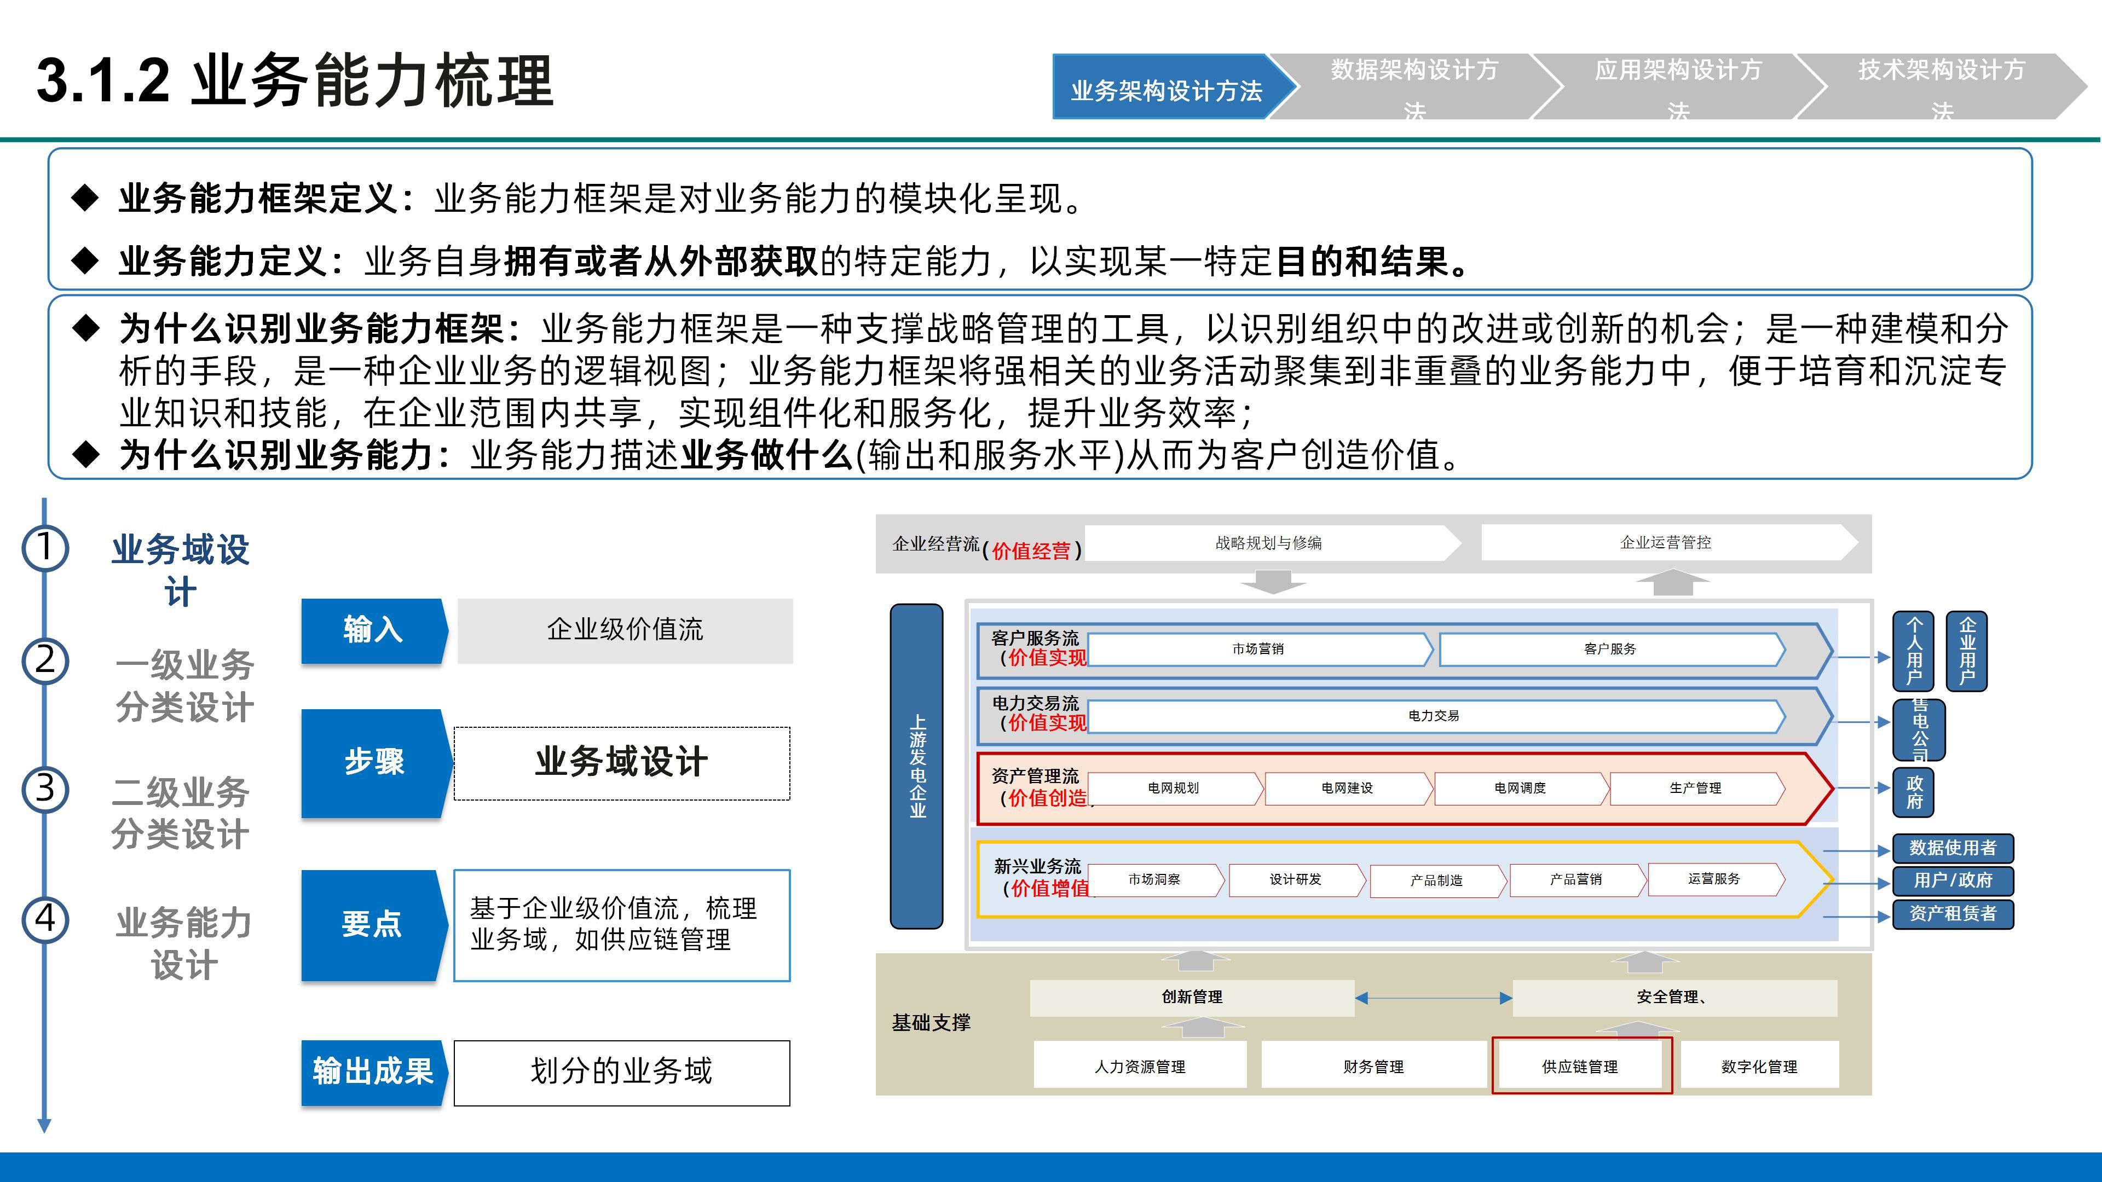Select the 电网规划 stage
Viewport: 2102px width, 1182px height.
pos(1175,788)
